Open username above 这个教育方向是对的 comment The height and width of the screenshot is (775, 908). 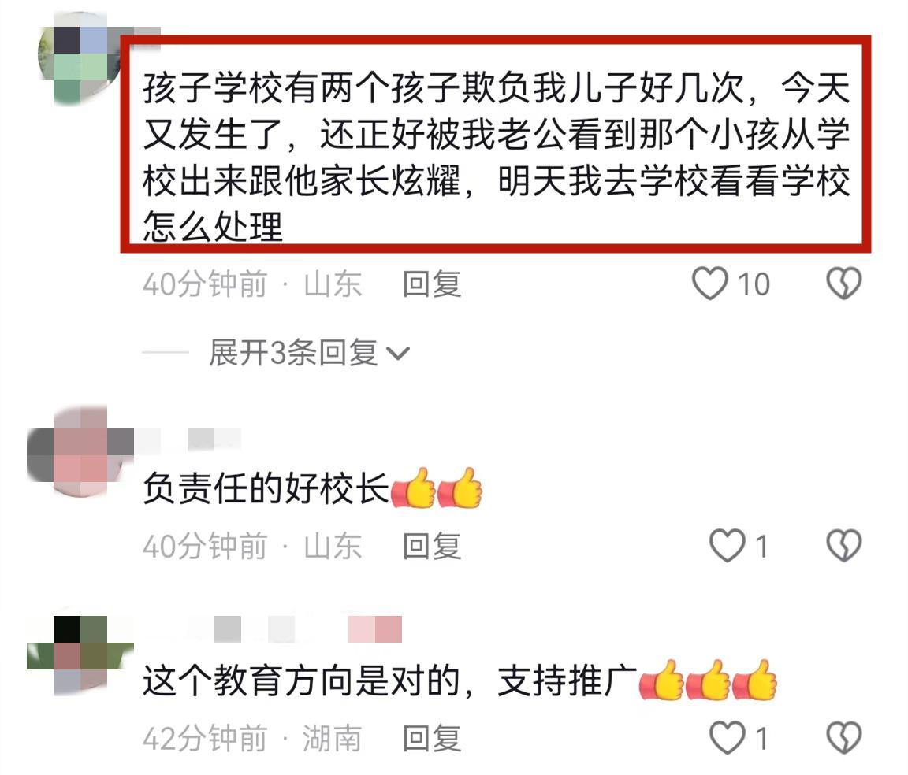(274, 630)
